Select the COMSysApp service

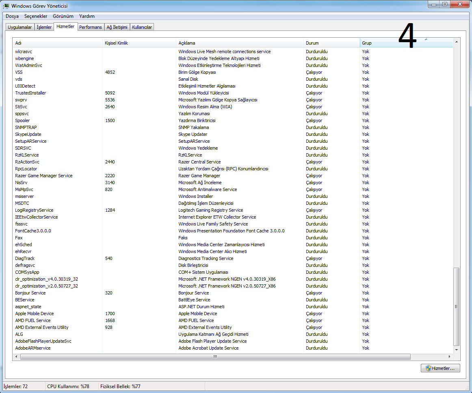pos(27,273)
